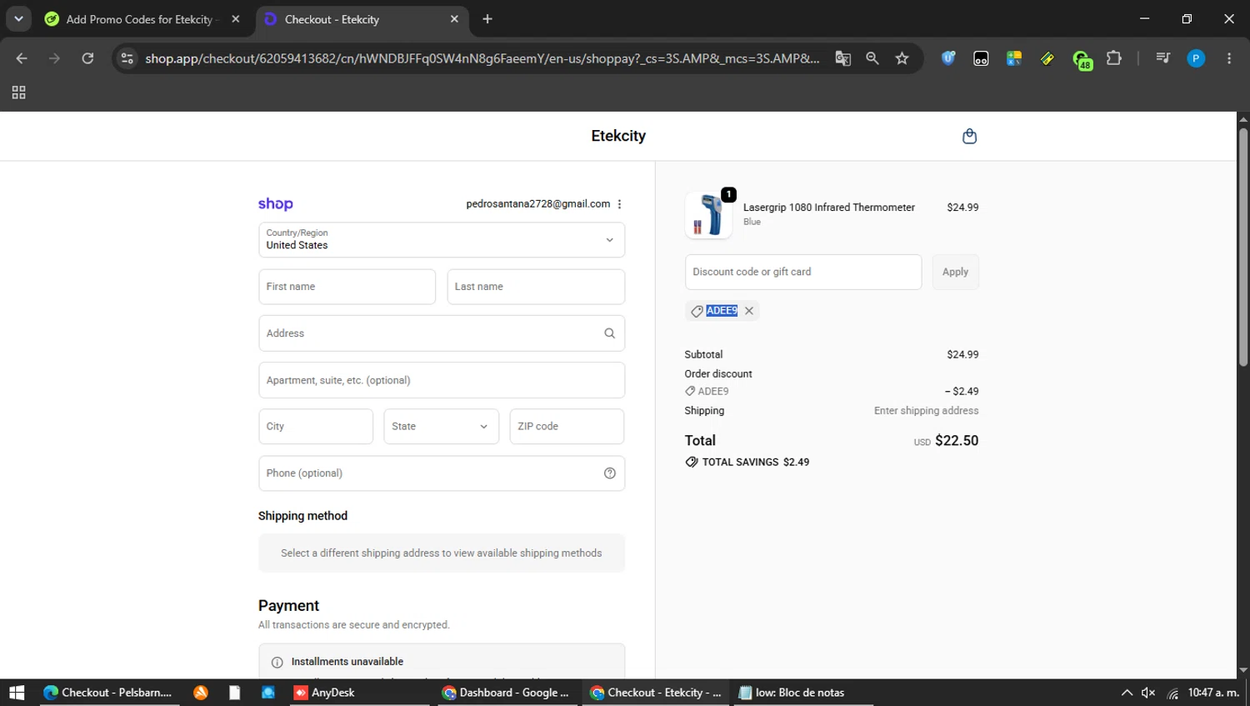The image size is (1250, 706).
Task: Click the green extension with 48 badge
Action: (1082, 59)
